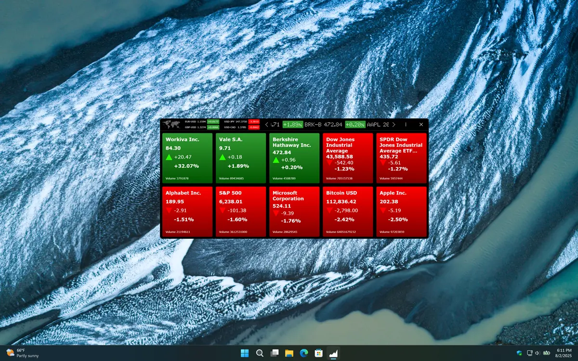Click the network tray icon
The width and height of the screenshot is (578, 361).
tap(530, 353)
